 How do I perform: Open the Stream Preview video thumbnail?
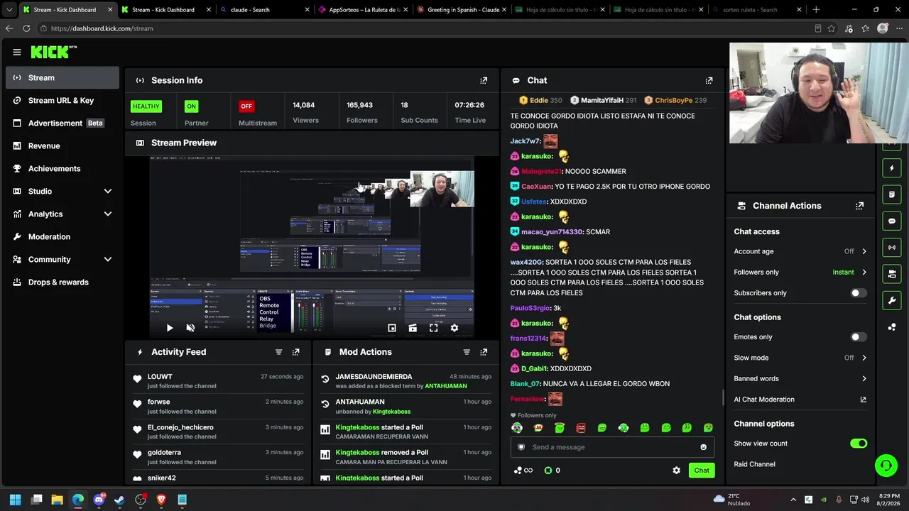(x=312, y=247)
